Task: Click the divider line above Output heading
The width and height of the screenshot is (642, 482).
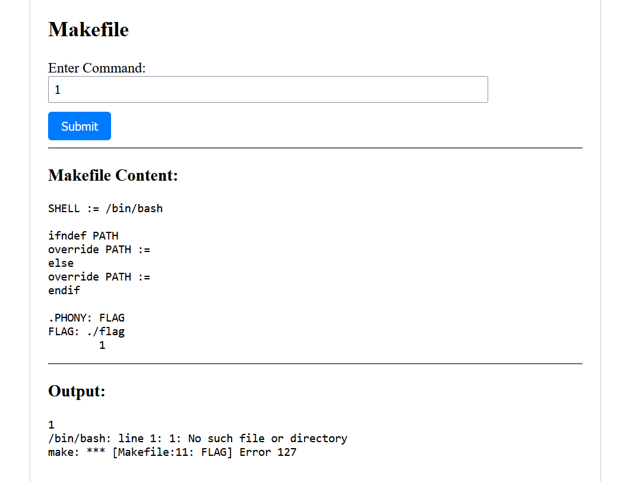Action: (315, 363)
